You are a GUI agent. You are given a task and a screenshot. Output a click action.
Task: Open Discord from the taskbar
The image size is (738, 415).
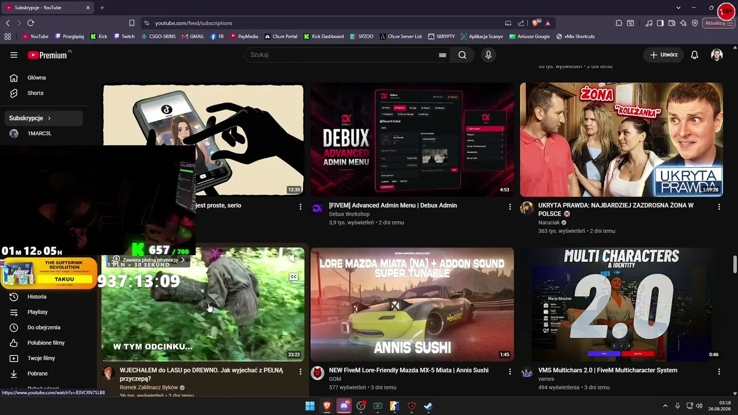coord(344,406)
